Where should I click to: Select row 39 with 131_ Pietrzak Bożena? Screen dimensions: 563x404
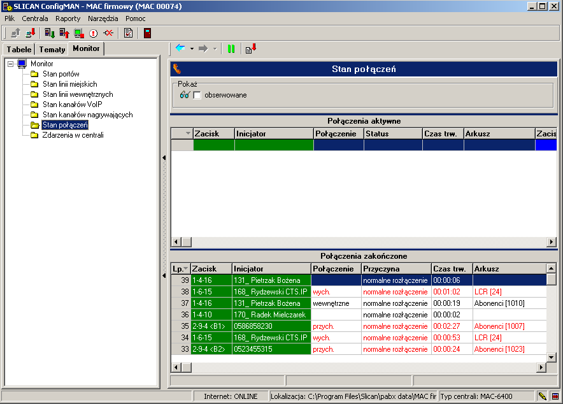[x=359, y=280]
